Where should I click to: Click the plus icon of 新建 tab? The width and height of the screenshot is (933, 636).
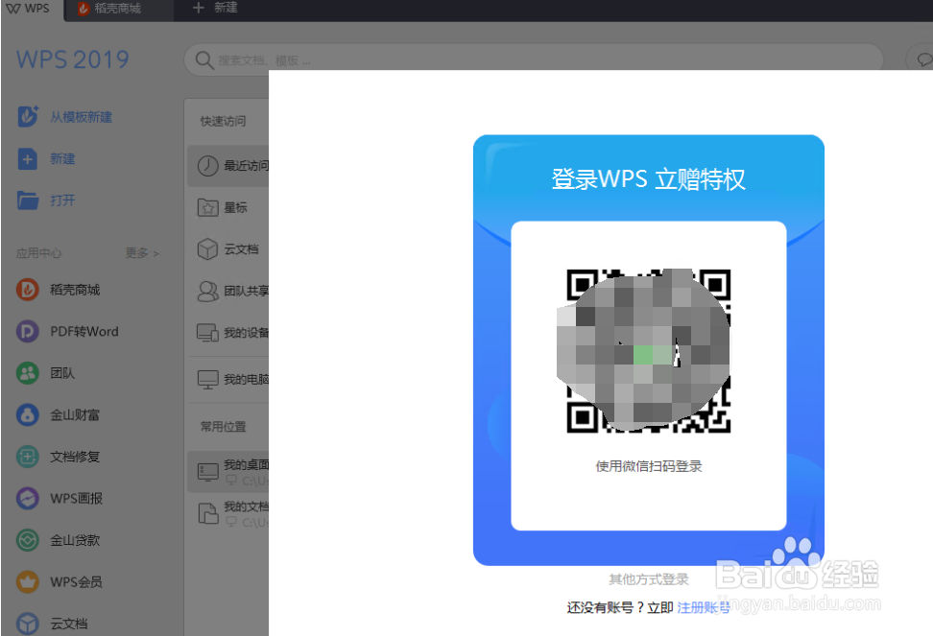tap(199, 8)
